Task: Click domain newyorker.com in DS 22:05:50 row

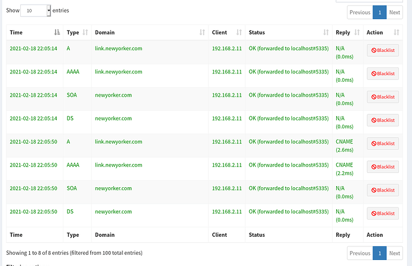Action: pyautogui.click(x=113, y=212)
